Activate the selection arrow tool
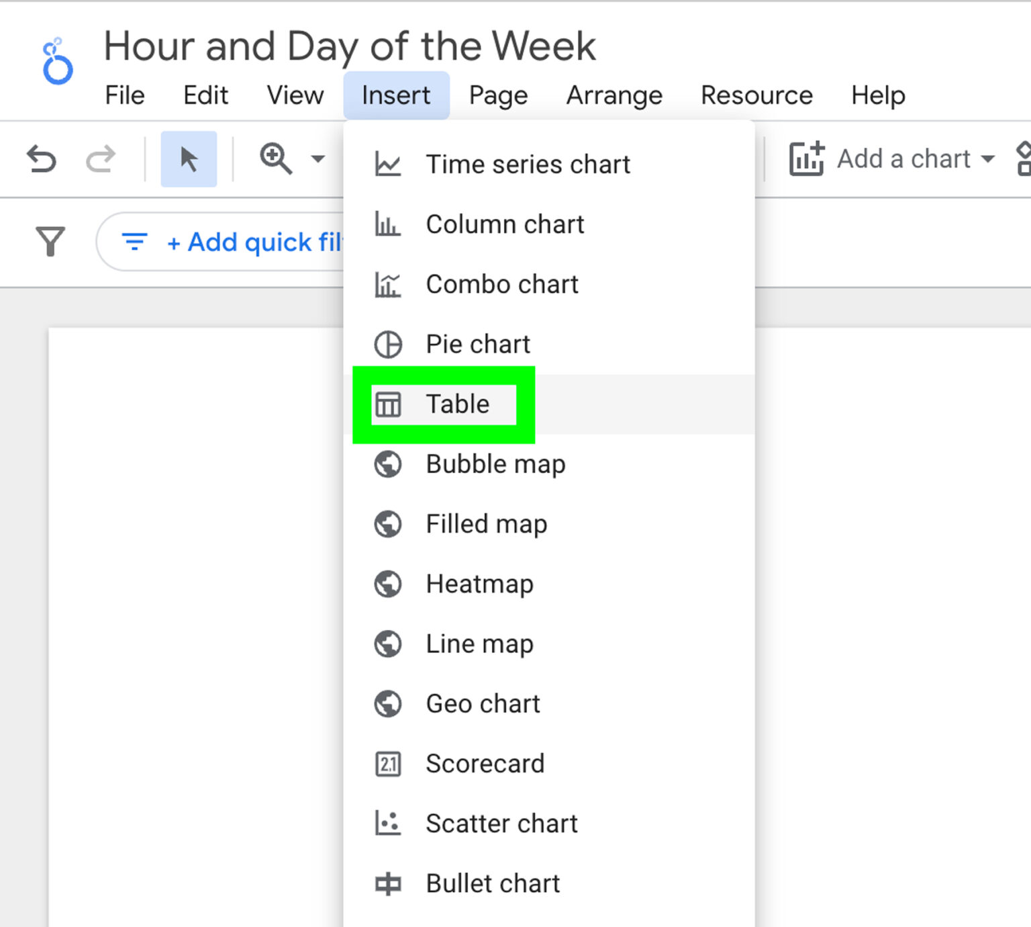Image resolution: width=1031 pixels, height=927 pixels. [189, 159]
